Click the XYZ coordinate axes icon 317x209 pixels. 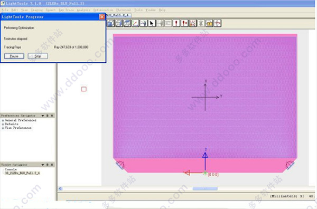point(135,23)
